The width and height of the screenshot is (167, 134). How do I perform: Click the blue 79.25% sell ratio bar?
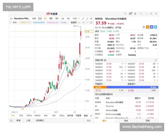pyautogui.click(x=132, y=87)
